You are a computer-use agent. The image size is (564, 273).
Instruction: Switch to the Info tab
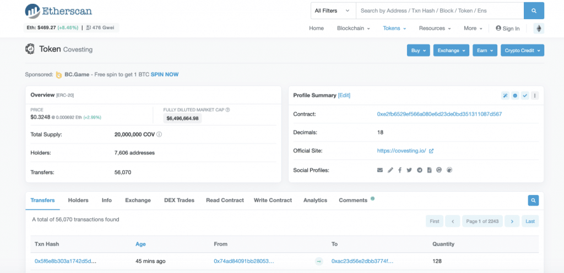107,200
